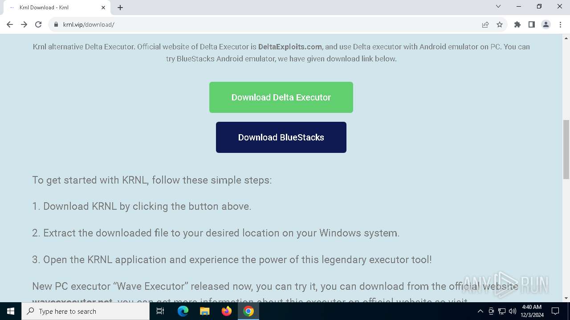Image resolution: width=570 pixels, height=320 pixels.
Task: Click the scrollbar up arrow
Action: point(566,38)
